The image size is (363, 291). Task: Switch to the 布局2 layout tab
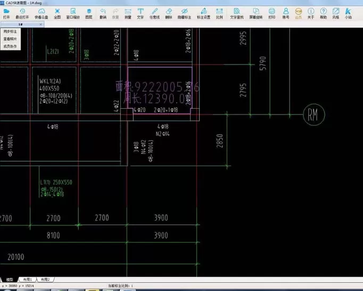(x=45, y=279)
